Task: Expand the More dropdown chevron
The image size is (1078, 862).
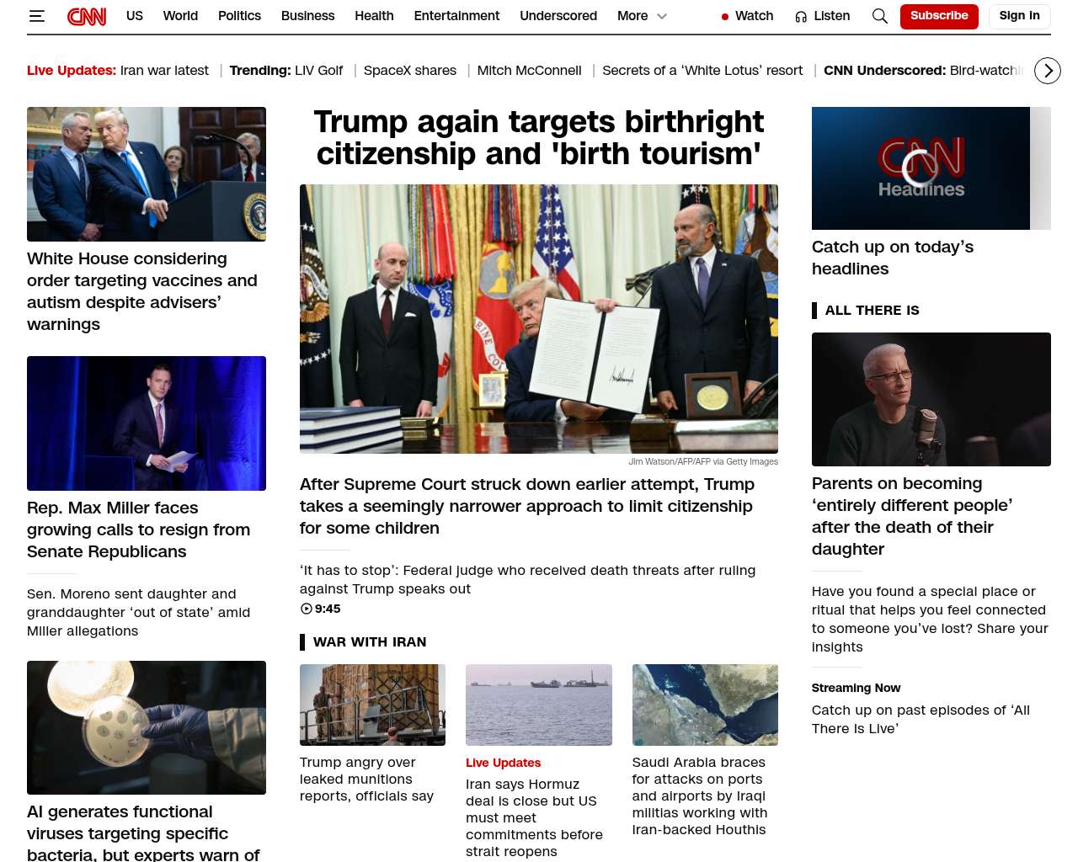Action: pyautogui.click(x=662, y=16)
